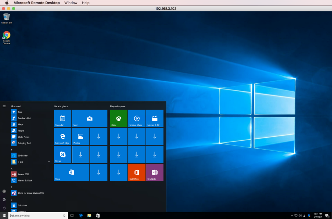Click the Task View taskbar button
This screenshot has height=219, width=332.
click(x=72, y=216)
